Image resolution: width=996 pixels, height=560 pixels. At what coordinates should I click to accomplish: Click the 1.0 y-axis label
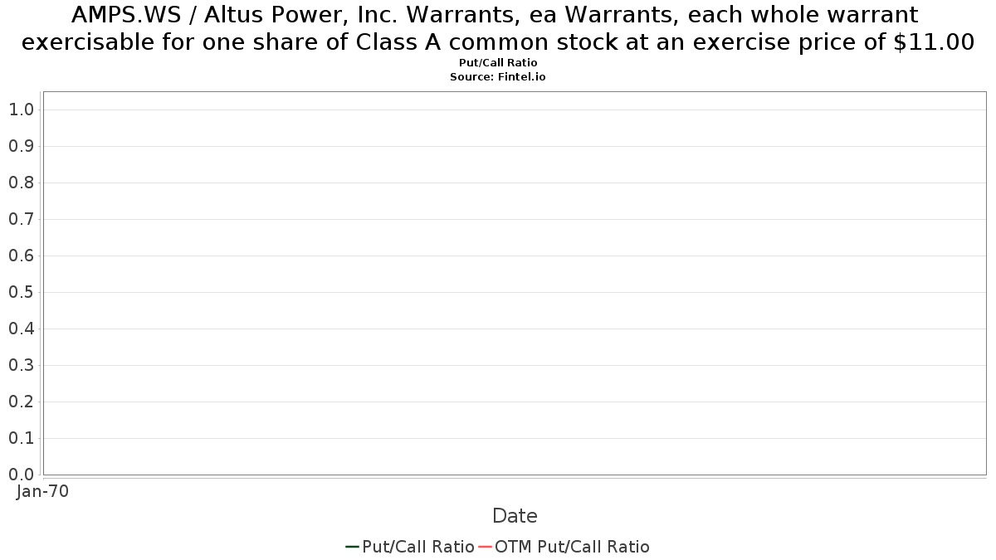(x=21, y=110)
